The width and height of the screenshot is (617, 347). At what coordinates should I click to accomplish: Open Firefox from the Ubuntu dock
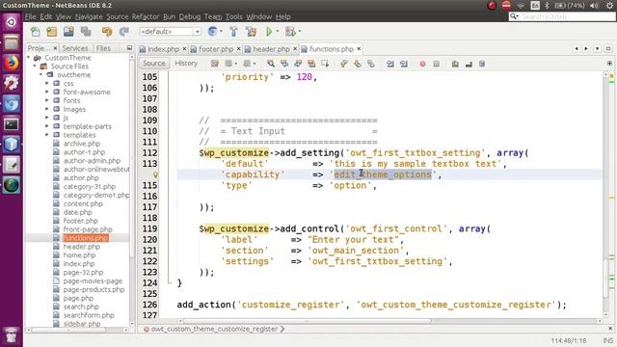pos(11,63)
